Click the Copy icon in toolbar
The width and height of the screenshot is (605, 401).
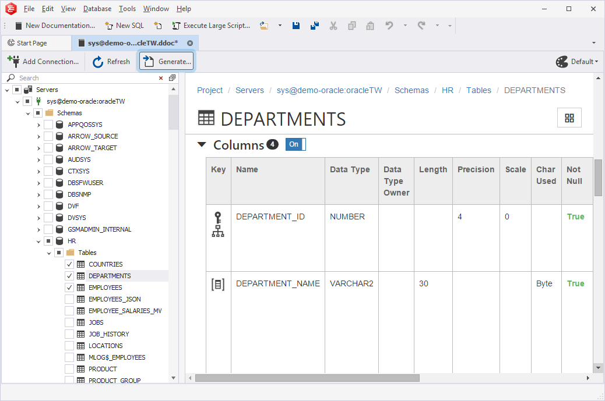352,26
